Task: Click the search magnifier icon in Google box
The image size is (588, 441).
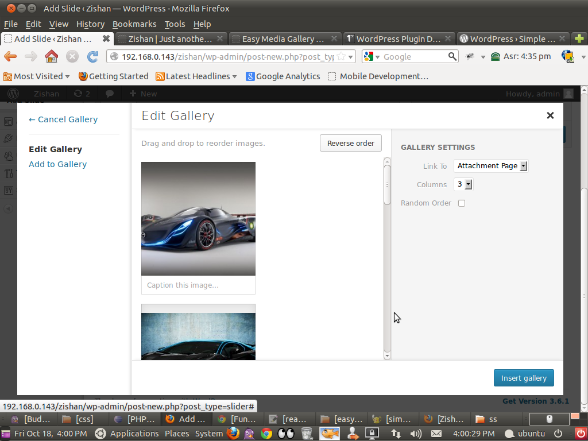Action: [x=452, y=57]
